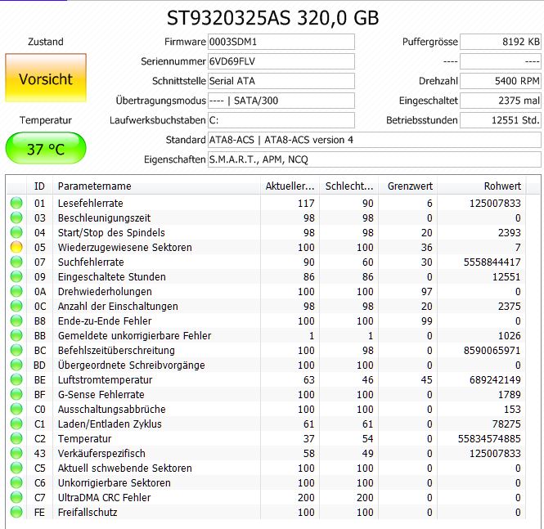This screenshot has width=544, height=529.
Task: Sort by the Parametername column header
Action: point(156,186)
